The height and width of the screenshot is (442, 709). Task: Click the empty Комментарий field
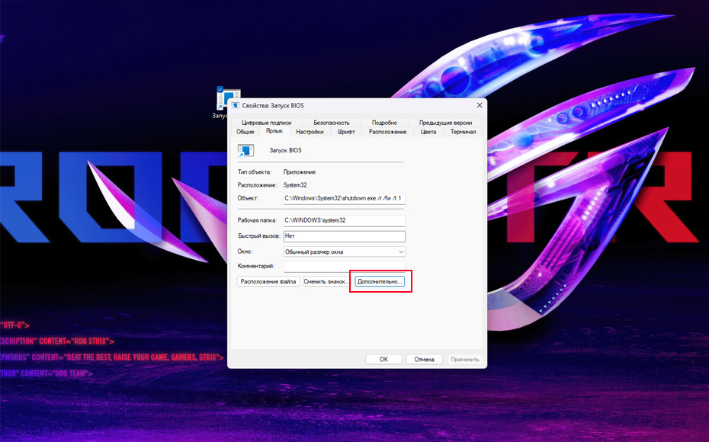point(344,266)
